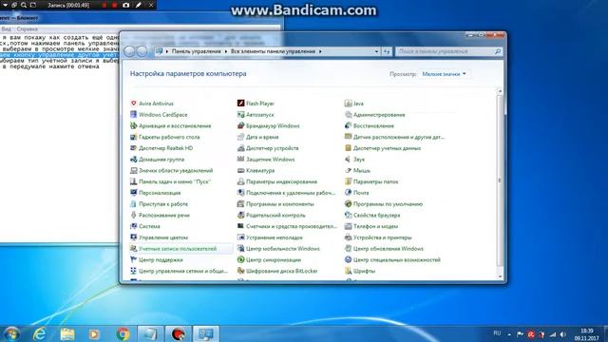
Task: Open Свойства браузера link
Action: click(376, 216)
